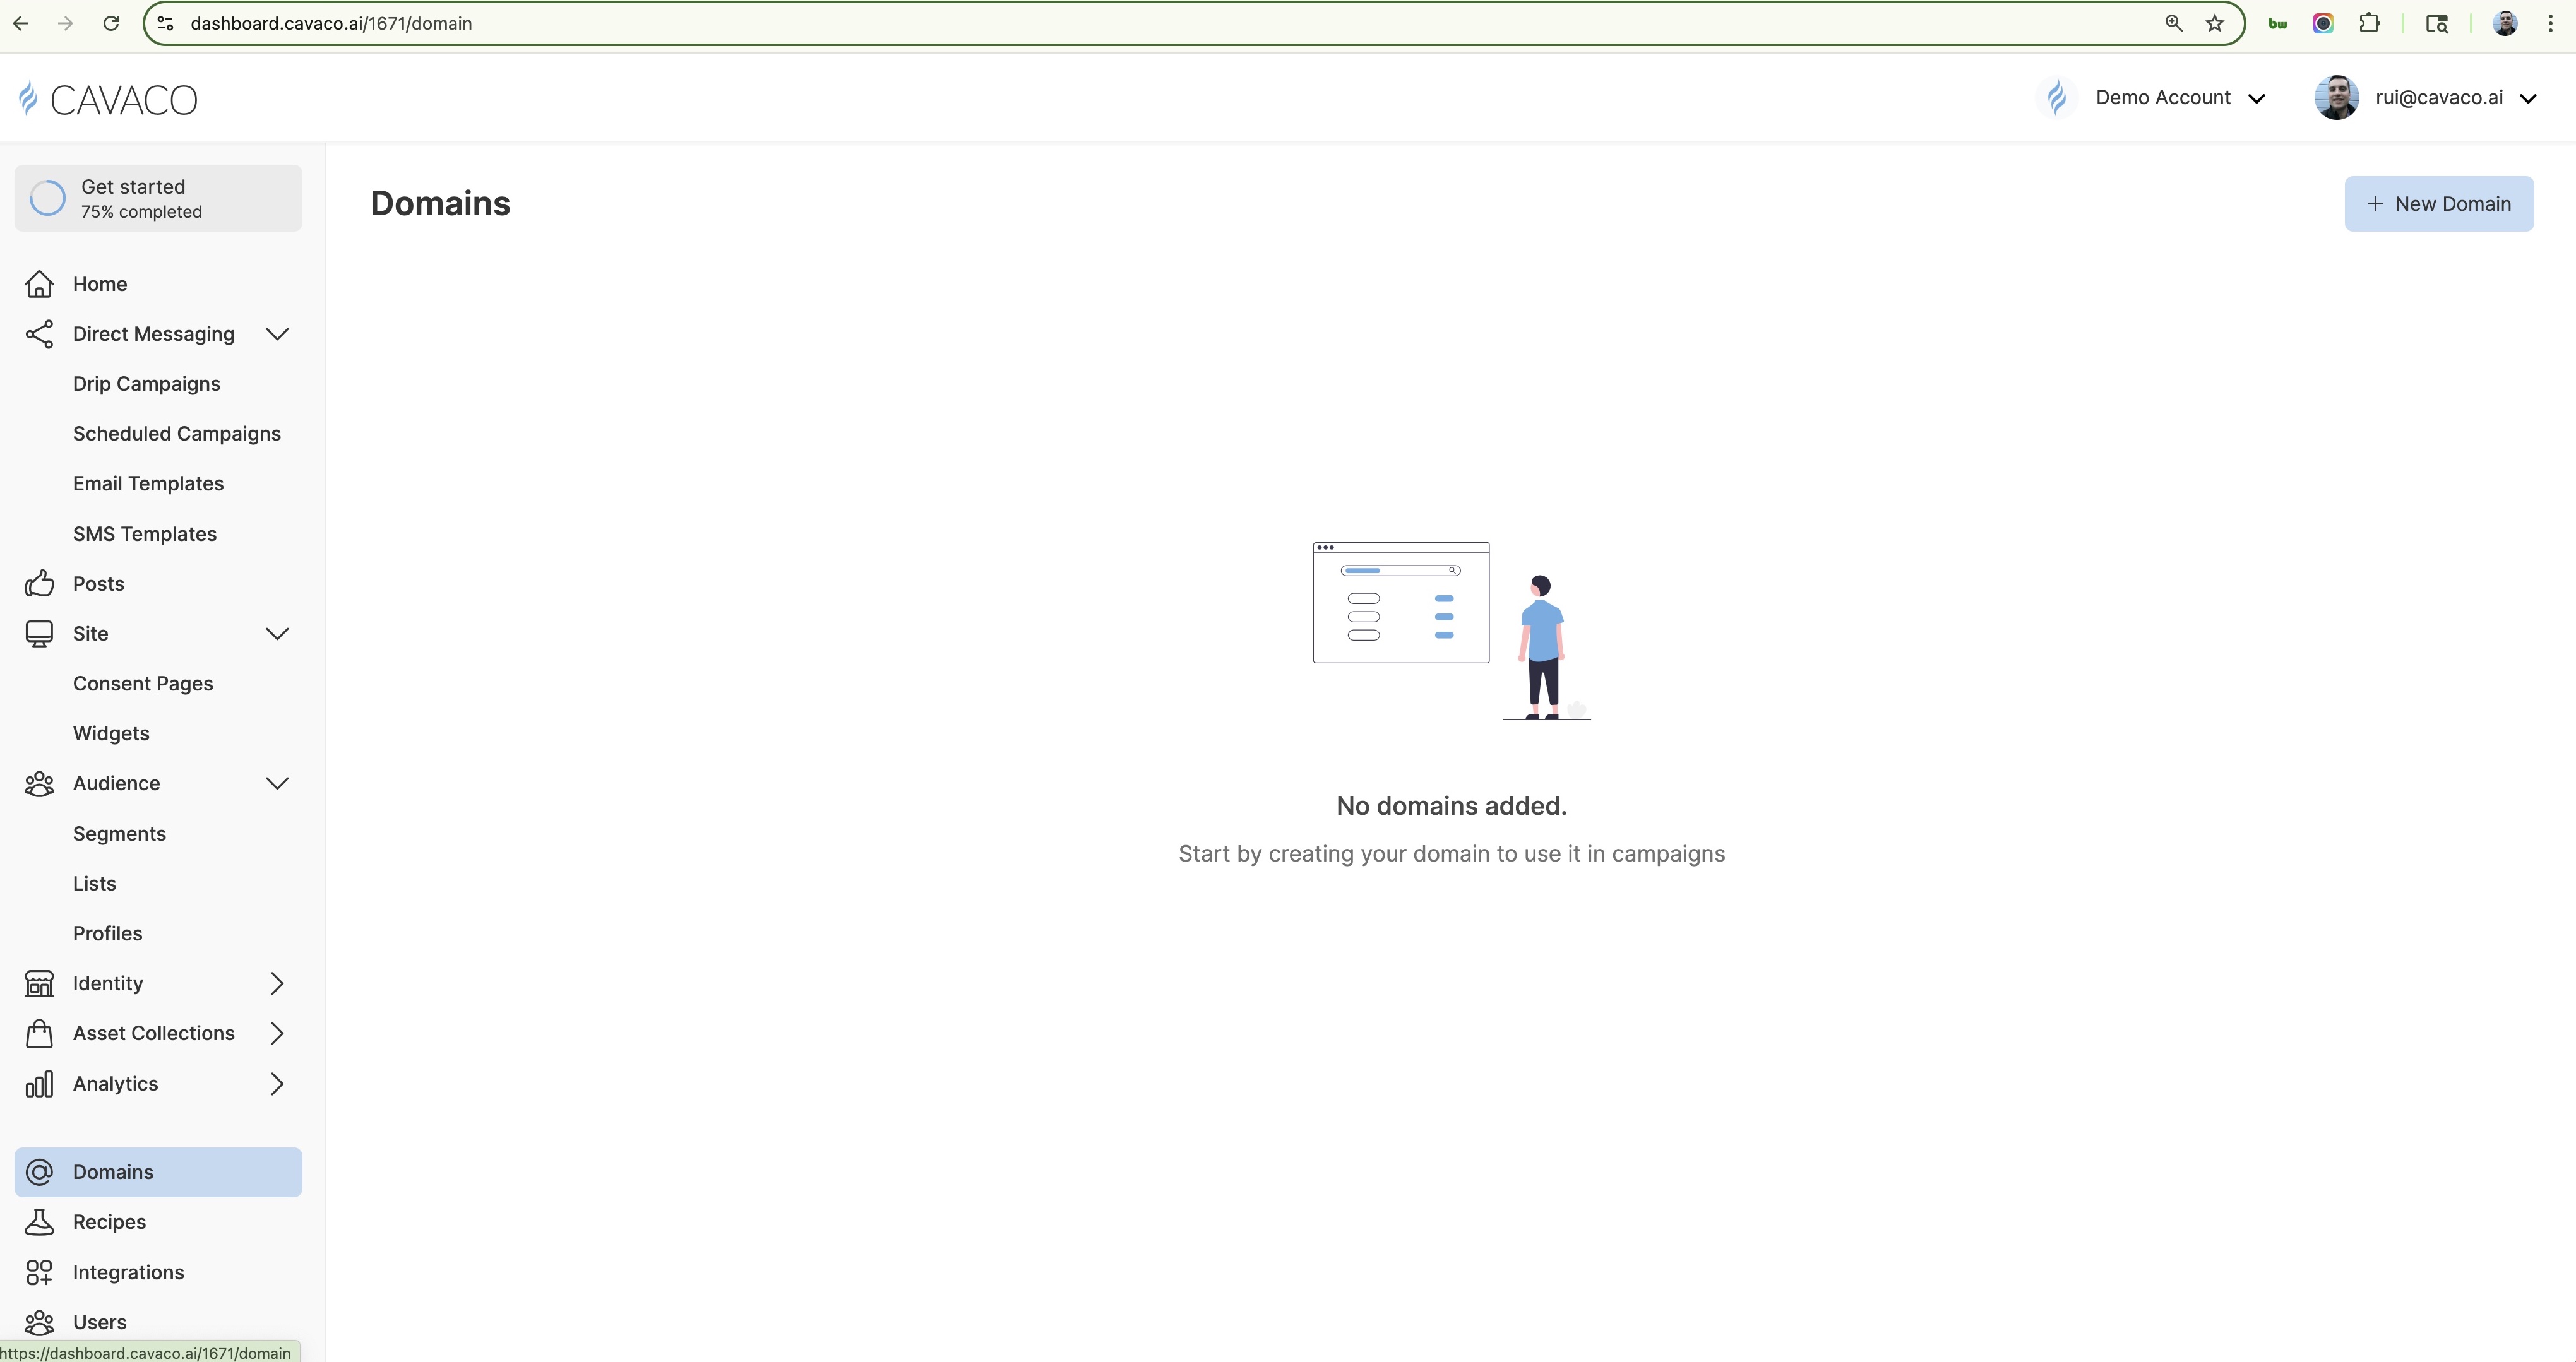Open the browser zoom magnifier icon
Screen dimensions: 2576x1362
tap(2173, 23)
